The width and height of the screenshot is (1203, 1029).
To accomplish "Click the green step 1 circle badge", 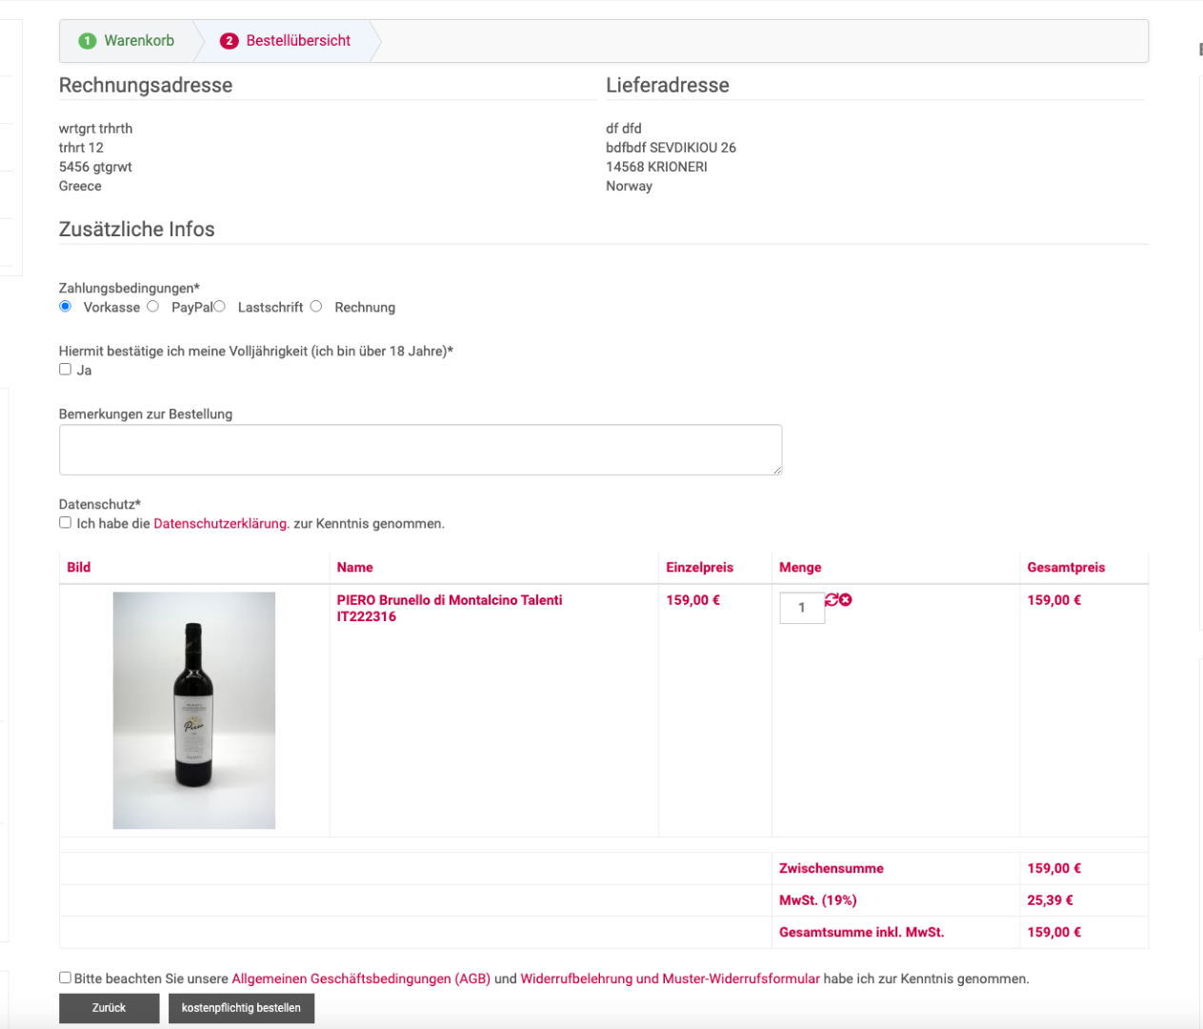I will [x=88, y=41].
